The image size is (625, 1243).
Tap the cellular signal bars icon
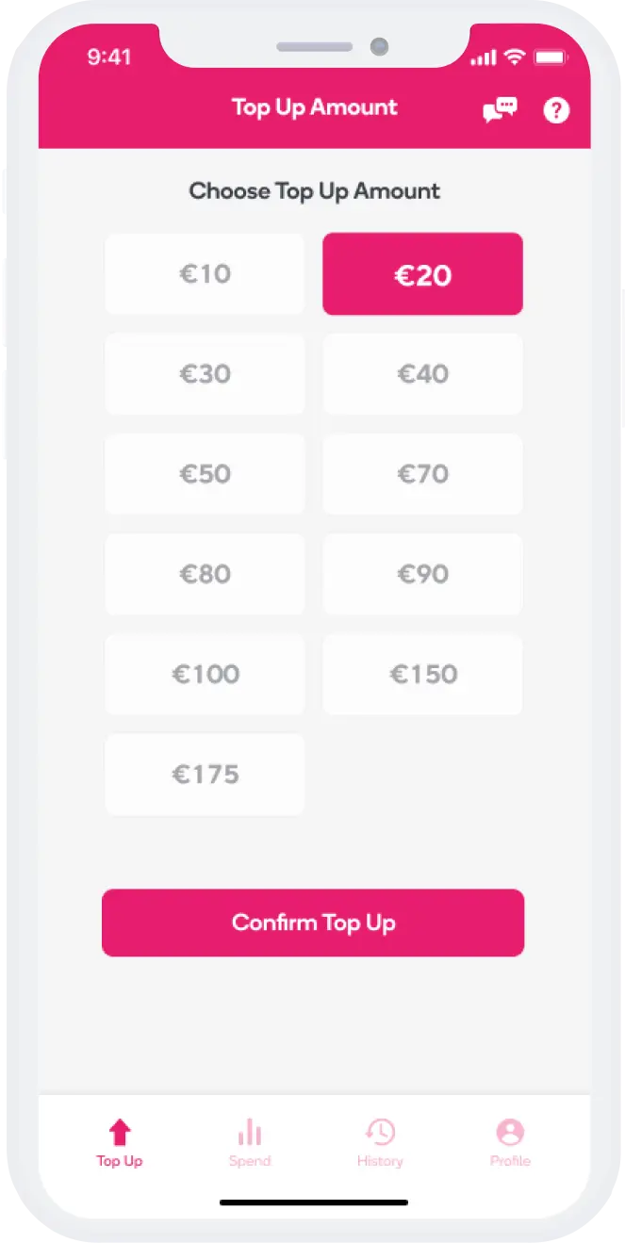pyautogui.click(x=483, y=57)
